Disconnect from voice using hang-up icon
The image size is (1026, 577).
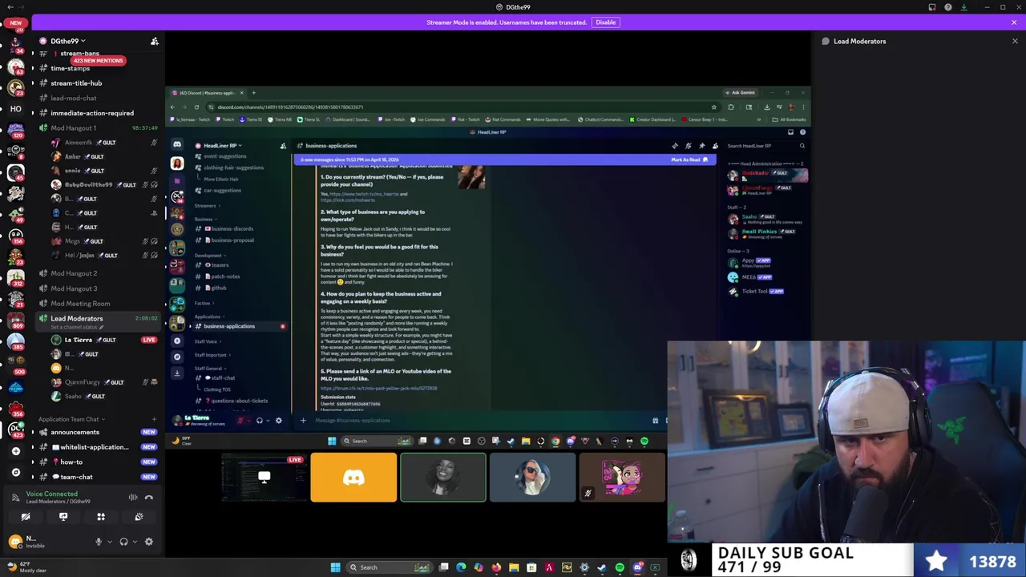point(148,498)
